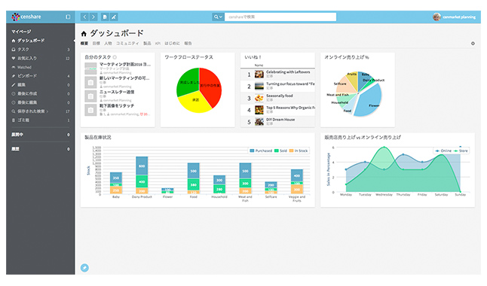Focus the censhare search input field
487x286 pixels.
point(280,17)
